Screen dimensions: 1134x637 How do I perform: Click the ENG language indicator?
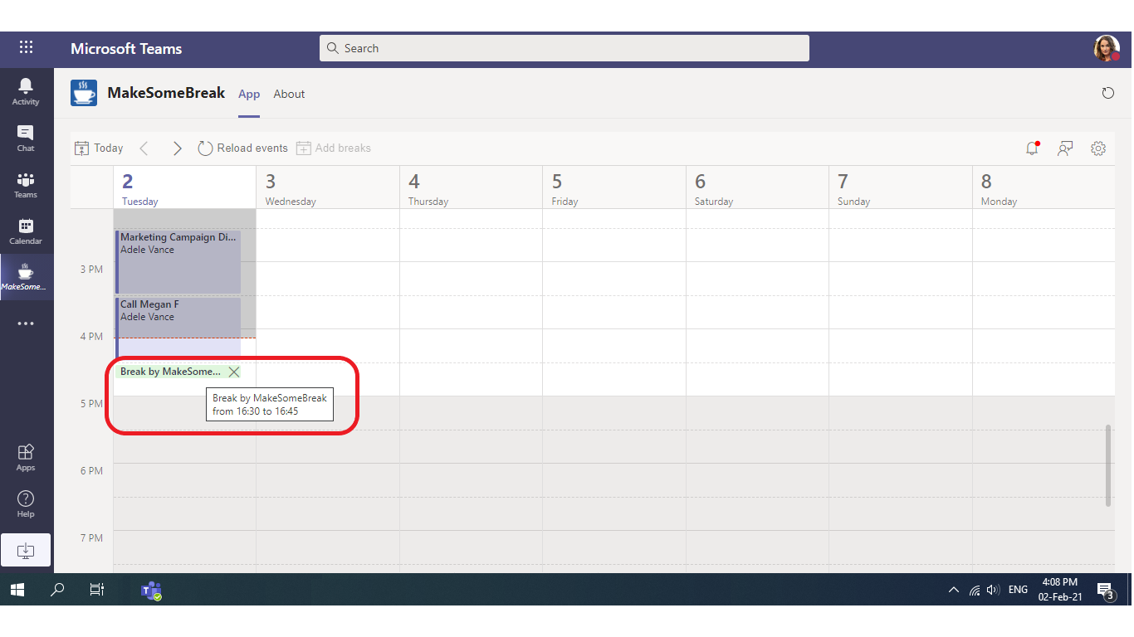[1019, 590]
